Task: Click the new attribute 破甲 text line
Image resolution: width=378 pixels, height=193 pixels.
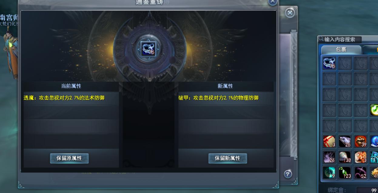Action: point(219,98)
